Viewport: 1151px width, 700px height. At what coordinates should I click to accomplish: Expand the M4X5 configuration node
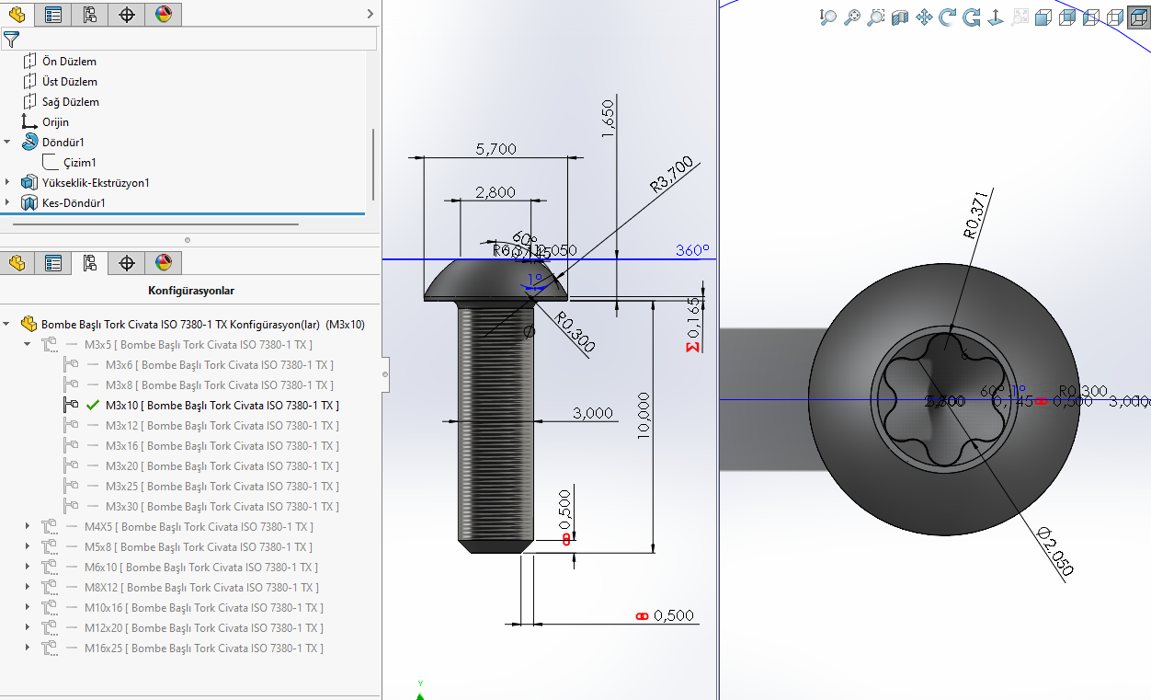tap(28, 527)
